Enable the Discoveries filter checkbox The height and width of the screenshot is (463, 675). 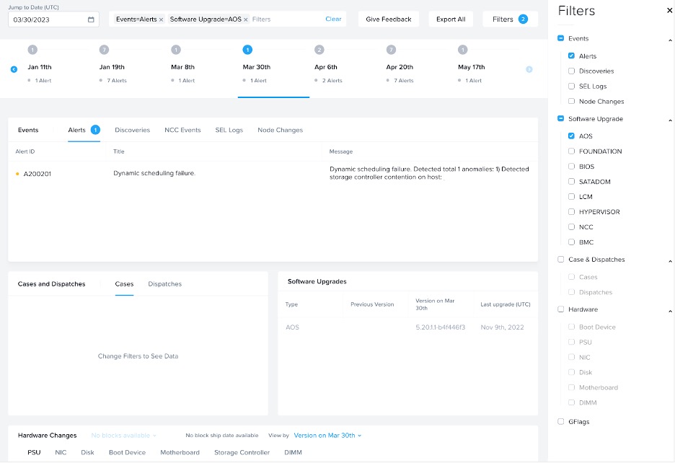tap(571, 71)
